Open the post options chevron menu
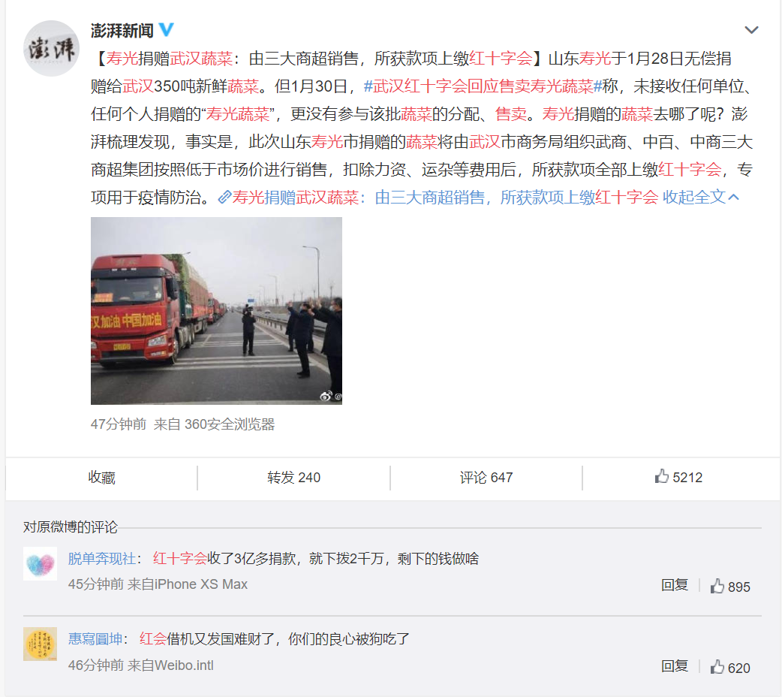The height and width of the screenshot is (697, 782). tap(751, 30)
